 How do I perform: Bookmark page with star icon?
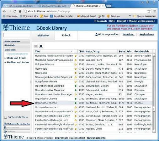tap(149, 11)
